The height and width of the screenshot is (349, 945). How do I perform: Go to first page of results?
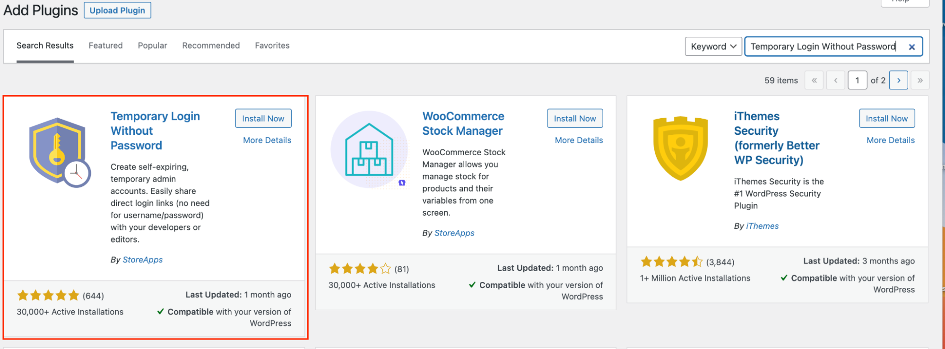(x=814, y=80)
